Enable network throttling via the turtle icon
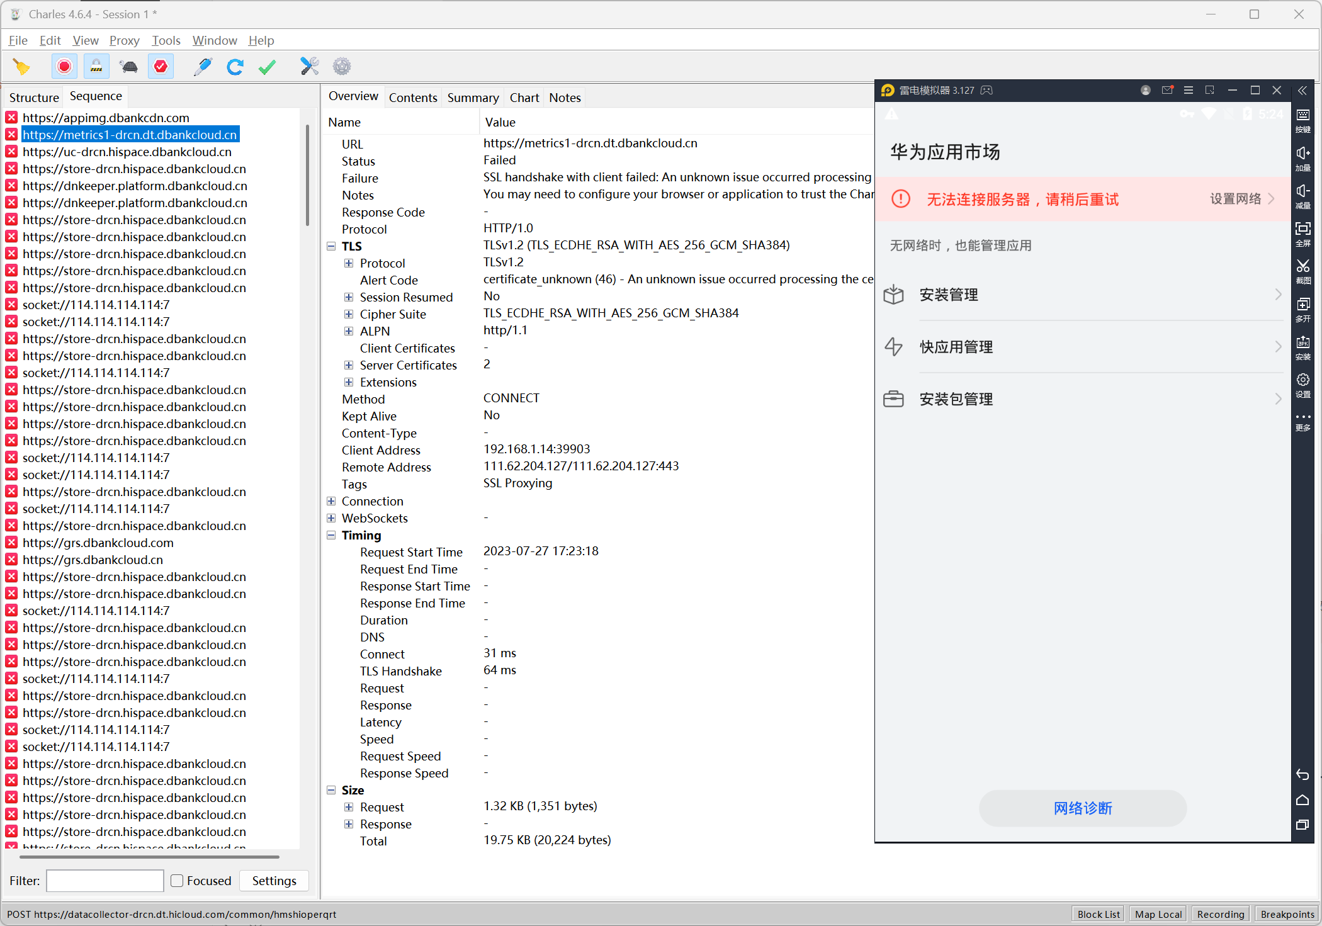Image resolution: width=1322 pixels, height=926 pixels. (x=128, y=66)
